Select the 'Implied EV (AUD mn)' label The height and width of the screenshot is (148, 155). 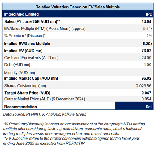point(23,51)
